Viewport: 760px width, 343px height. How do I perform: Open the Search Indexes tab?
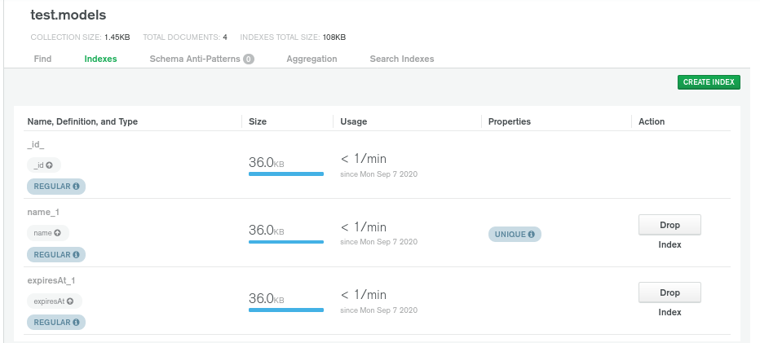click(x=401, y=59)
